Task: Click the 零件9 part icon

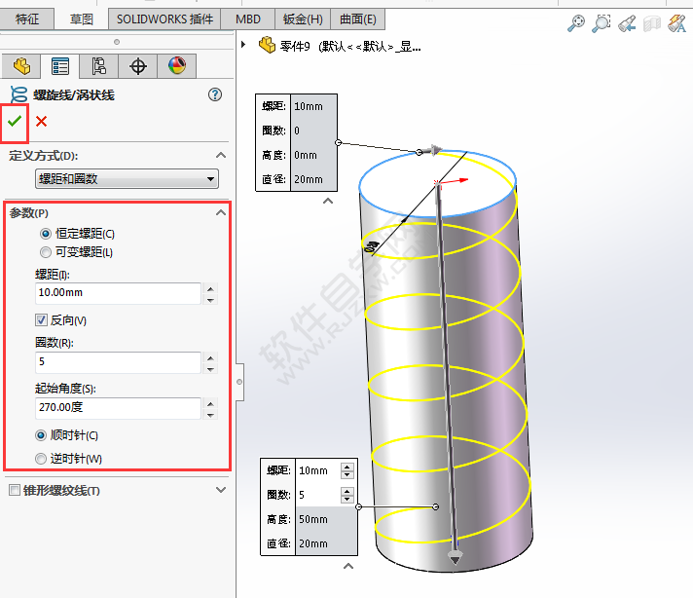Action: 267,45
